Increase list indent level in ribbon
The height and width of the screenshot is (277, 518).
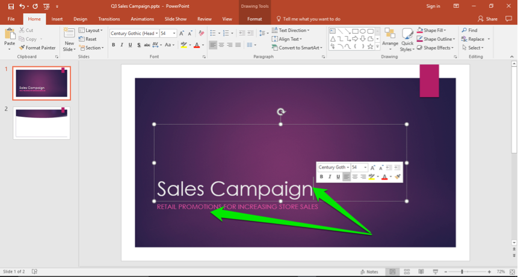(251, 33)
